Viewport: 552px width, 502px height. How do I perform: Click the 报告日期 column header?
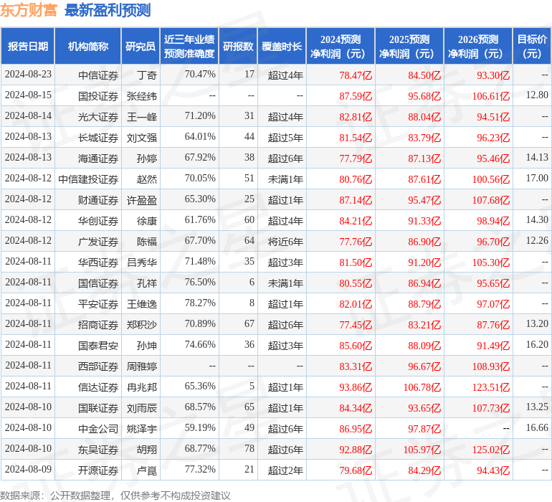(x=27, y=46)
